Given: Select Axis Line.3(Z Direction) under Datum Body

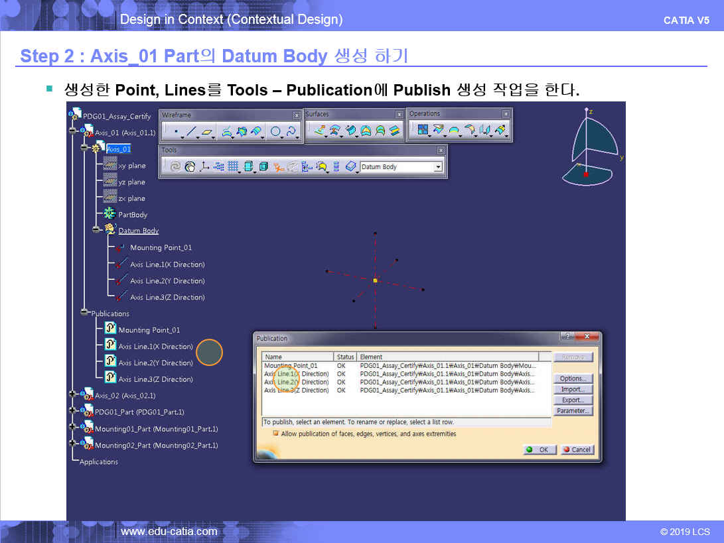Looking at the screenshot, I should tap(167, 297).
